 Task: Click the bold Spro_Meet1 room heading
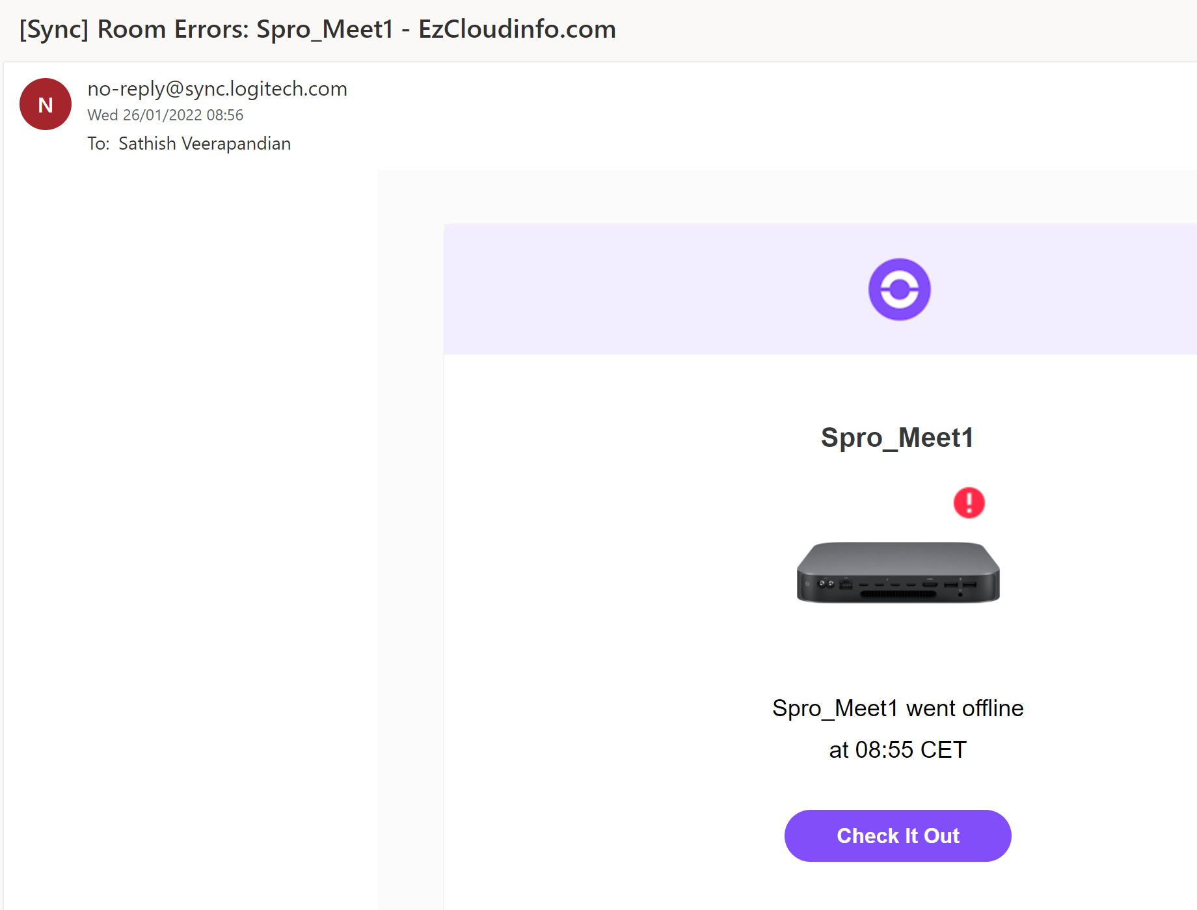coord(897,438)
